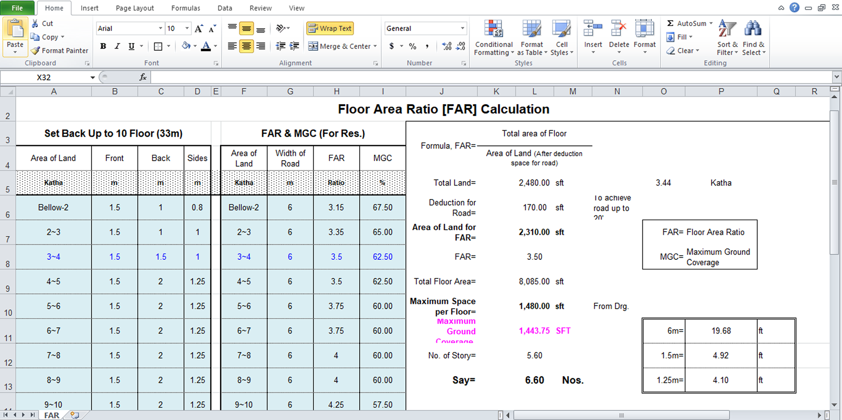Toggle Italic formatting
Viewport: 842px width, 420px height.
tap(117, 46)
